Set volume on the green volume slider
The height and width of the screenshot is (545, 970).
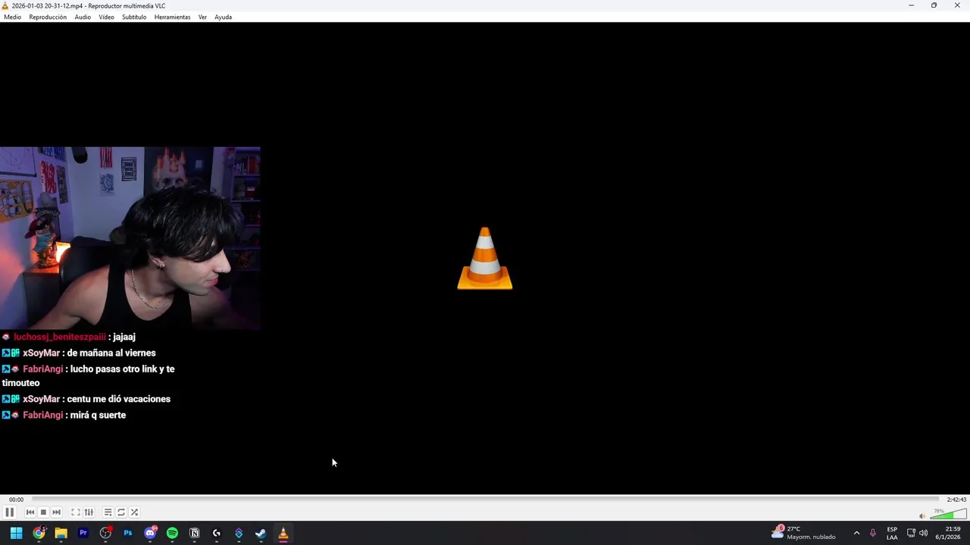pos(947,515)
